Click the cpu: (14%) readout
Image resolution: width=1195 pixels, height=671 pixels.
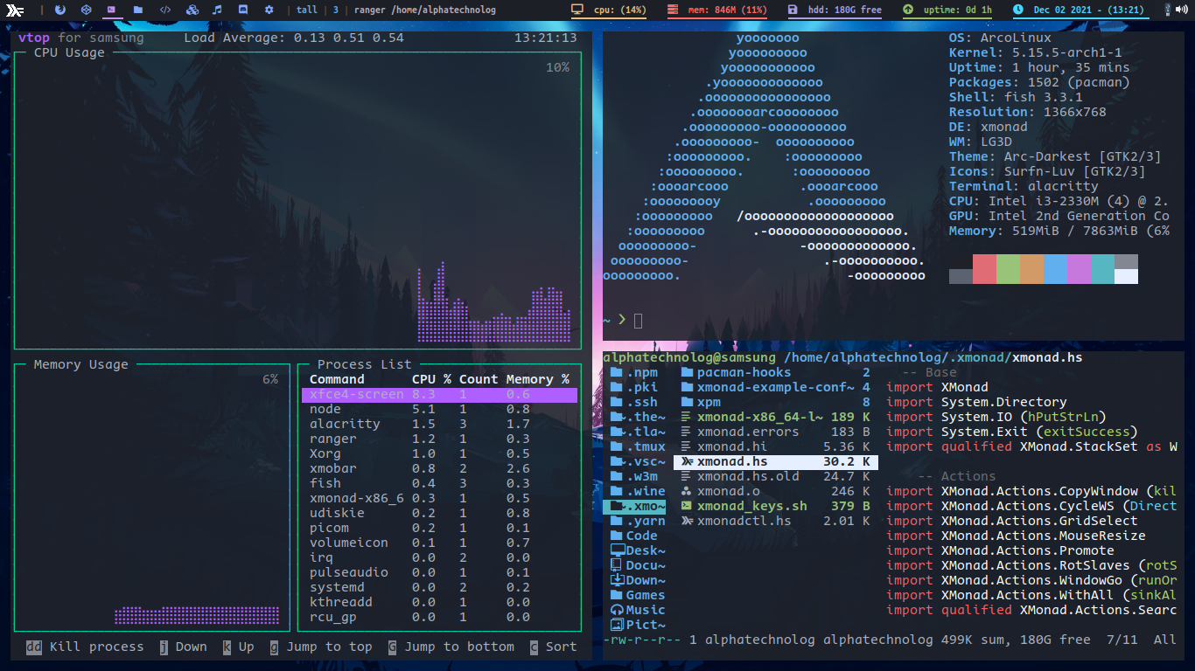pos(620,10)
